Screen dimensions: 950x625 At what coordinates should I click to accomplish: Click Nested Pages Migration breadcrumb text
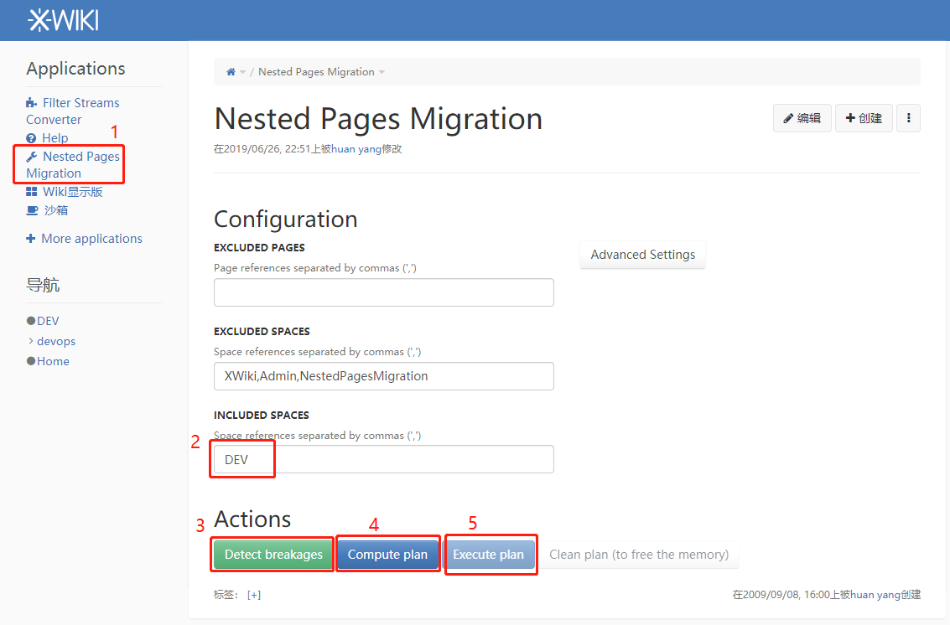316,72
